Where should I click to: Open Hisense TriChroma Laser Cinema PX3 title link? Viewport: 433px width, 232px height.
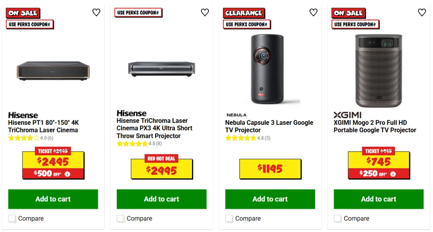pyautogui.click(x=154, y=128)
